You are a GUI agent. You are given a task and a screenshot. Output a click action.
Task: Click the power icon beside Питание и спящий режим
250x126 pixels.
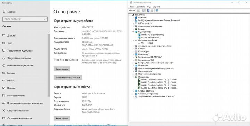4,65
